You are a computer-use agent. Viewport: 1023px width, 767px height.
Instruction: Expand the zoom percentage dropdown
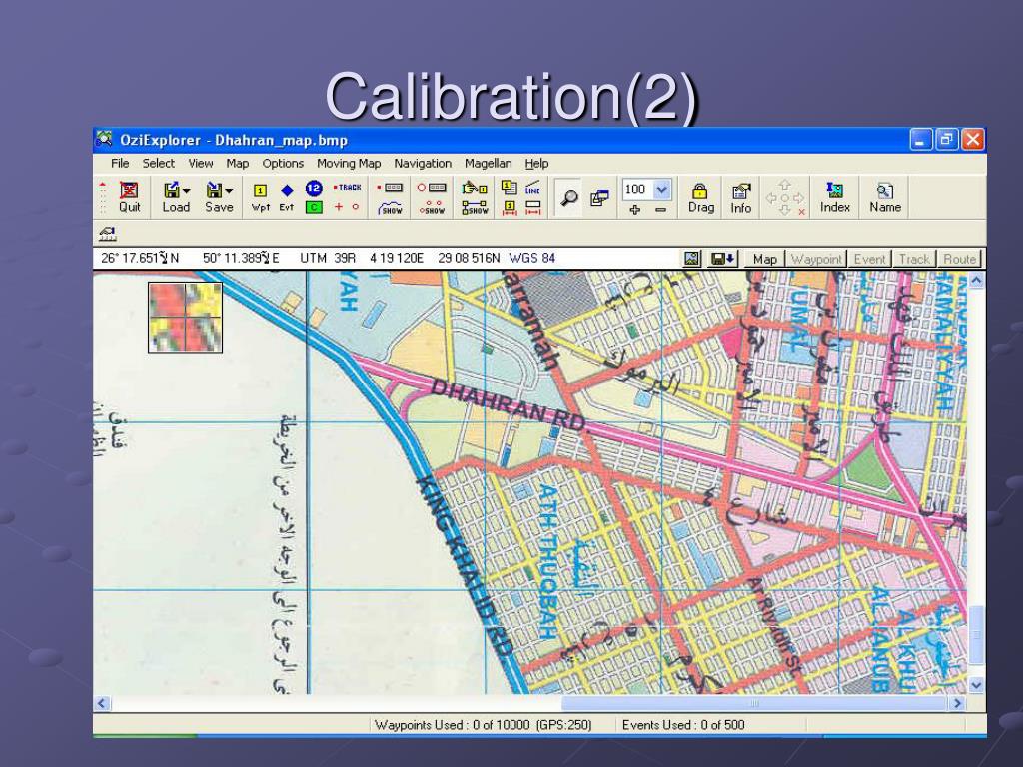coord(661,189)
